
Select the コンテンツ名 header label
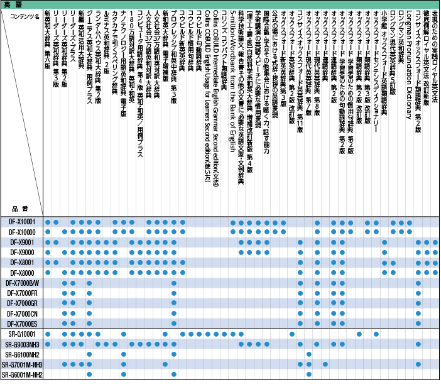(x=24, y=17)
